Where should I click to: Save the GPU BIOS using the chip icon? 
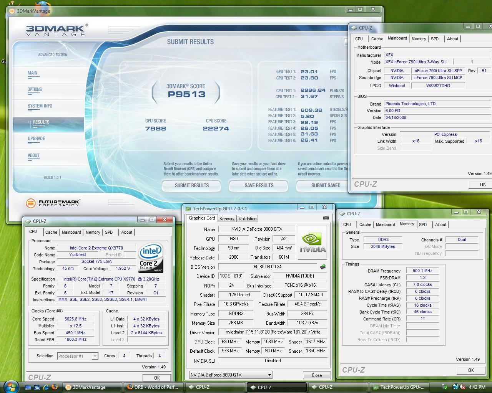click(x=323, y=266)
